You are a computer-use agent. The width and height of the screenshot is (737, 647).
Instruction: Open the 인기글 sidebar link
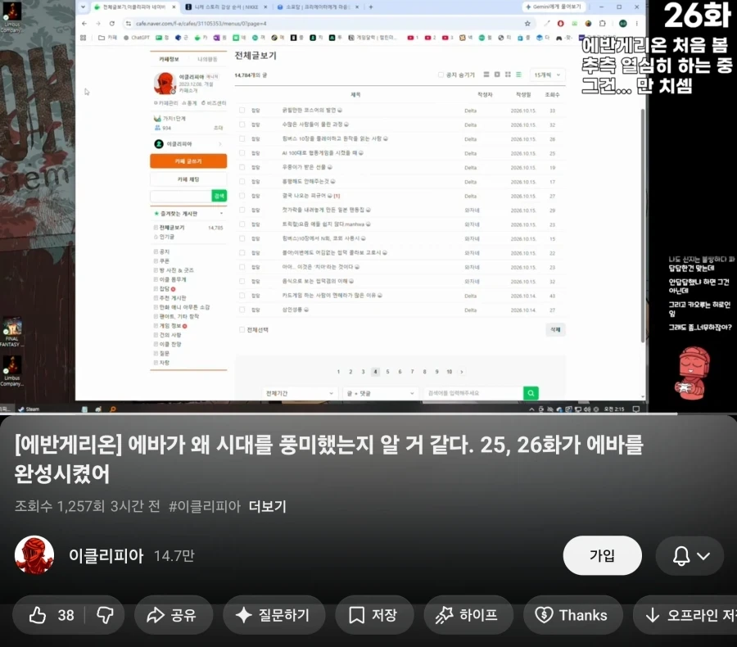(x=167, y=237)
